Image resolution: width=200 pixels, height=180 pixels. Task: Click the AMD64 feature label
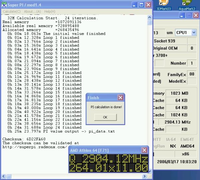[187, 146]
